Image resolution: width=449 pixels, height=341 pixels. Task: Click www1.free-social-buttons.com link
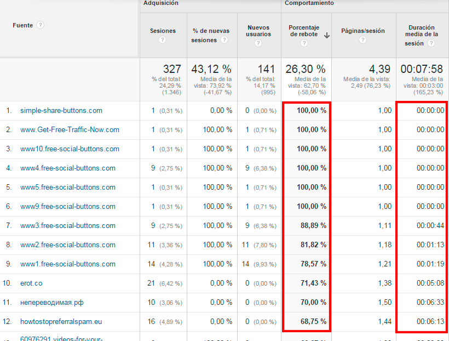point(68,264)
